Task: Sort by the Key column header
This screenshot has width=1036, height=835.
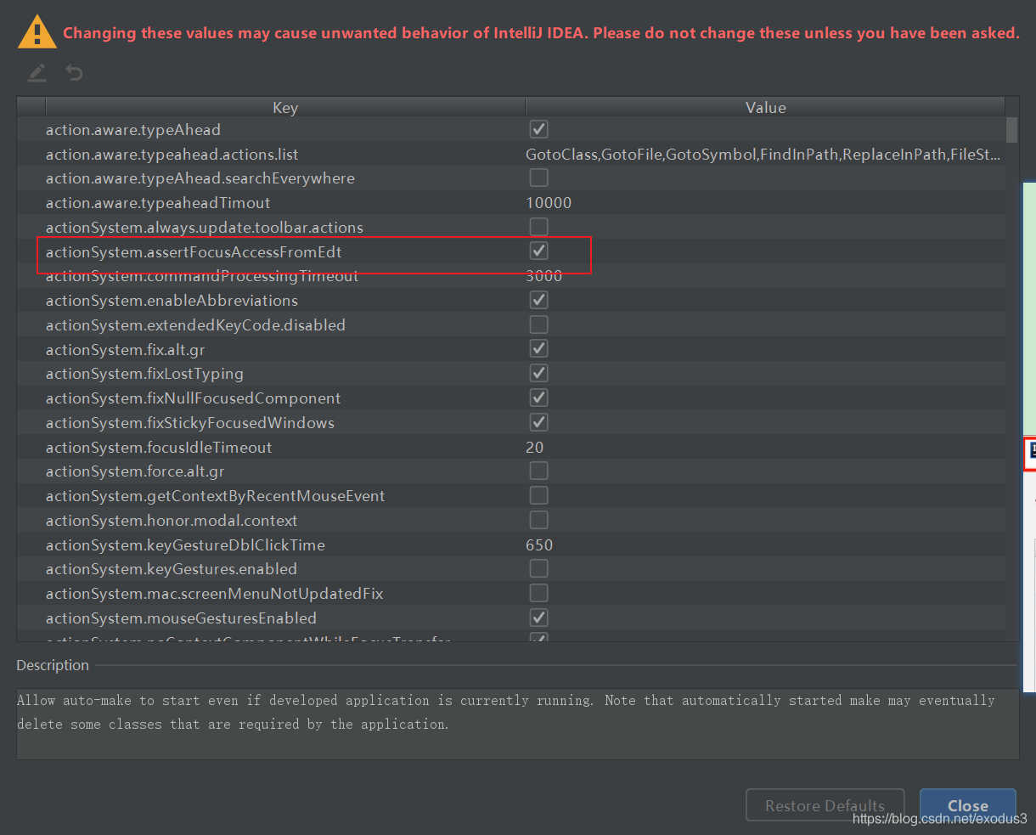Action: coord(284,107)
